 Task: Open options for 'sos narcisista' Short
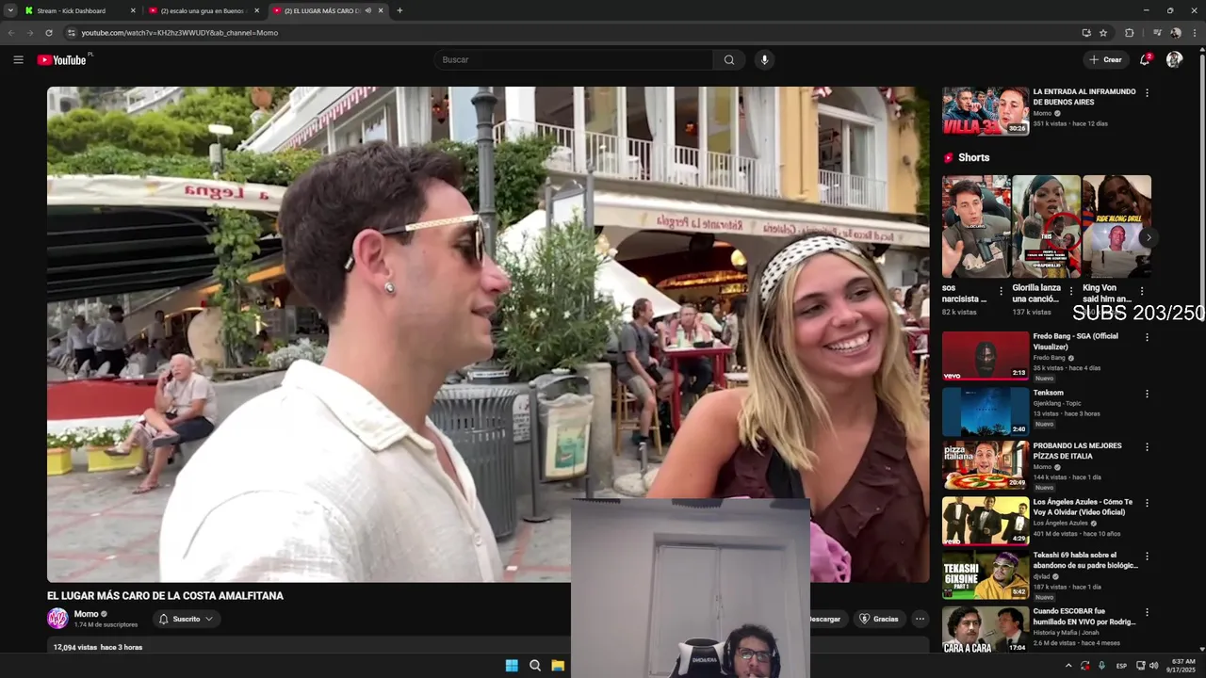click(x=1001, y=292)
